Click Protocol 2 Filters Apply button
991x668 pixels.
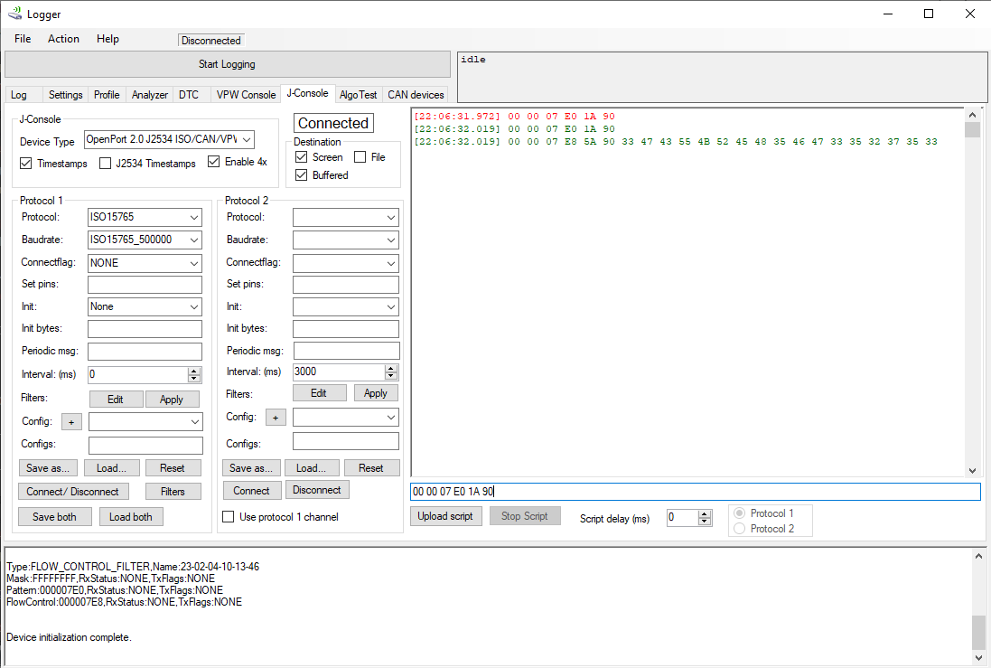click(376, 393)
